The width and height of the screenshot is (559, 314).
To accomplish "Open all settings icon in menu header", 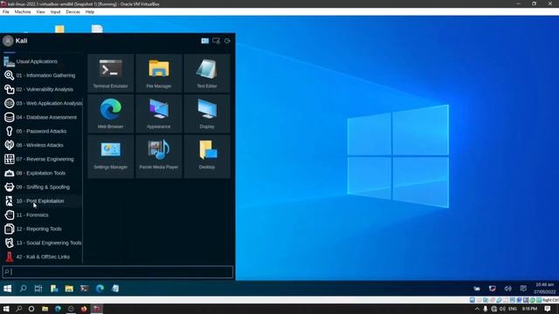I will tap(205, 41).
